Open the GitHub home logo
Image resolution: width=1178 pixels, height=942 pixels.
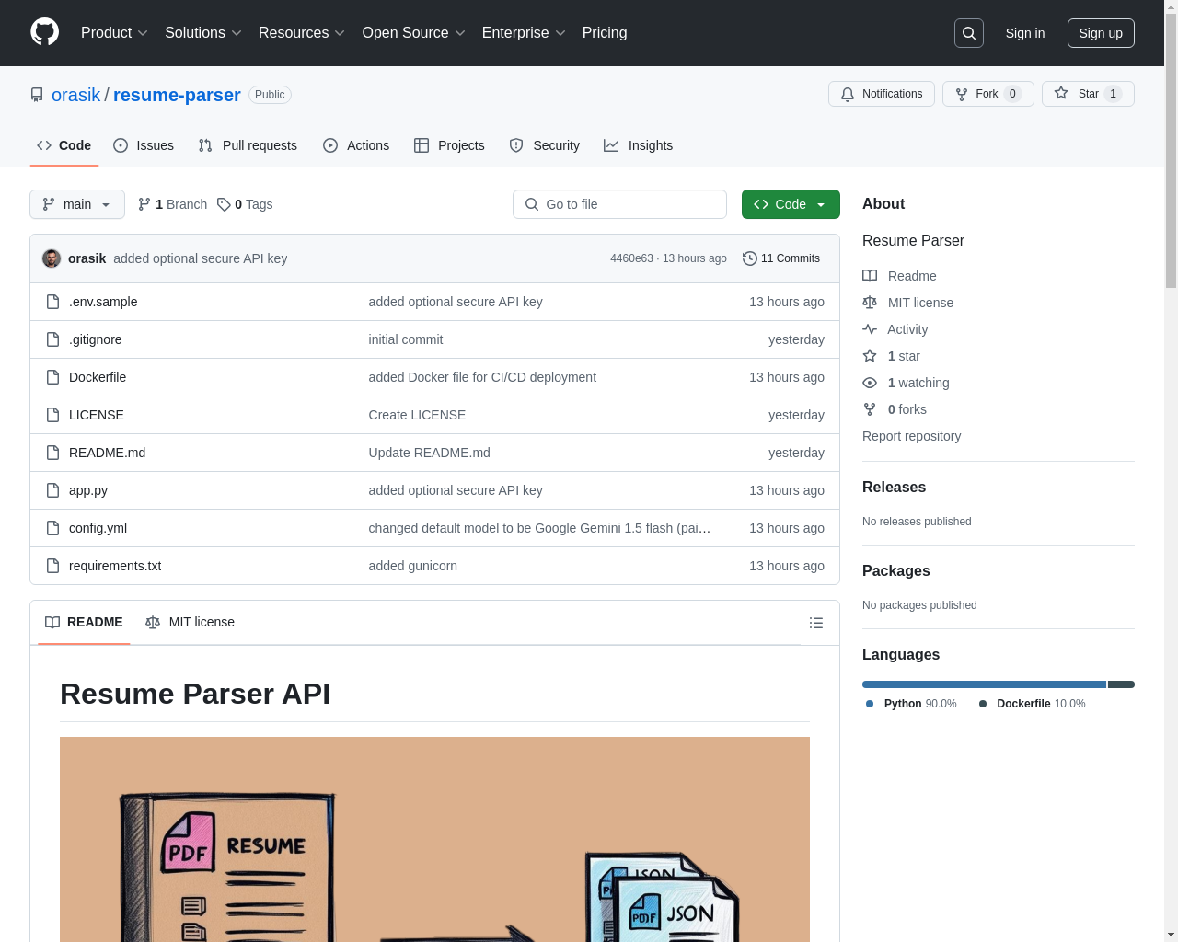tap(44, 32)
